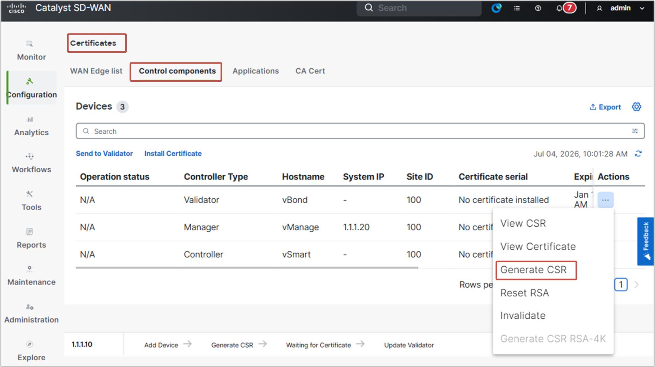Click the Update Validator step
655x367 pixels.
(409, 345)
